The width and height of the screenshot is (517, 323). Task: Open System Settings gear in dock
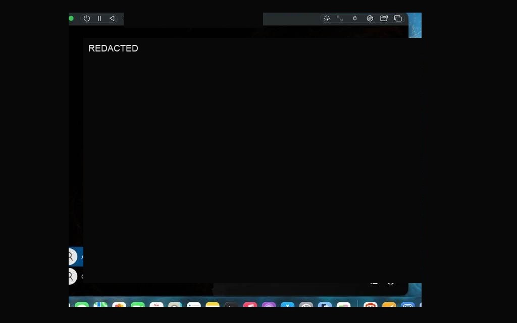pos(306,304)
